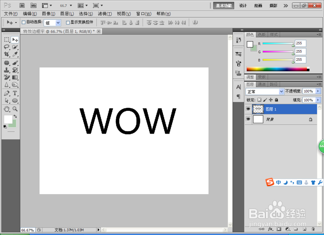Open the History panel icon
The image size is (324, 235).
(x=238, y=40)
